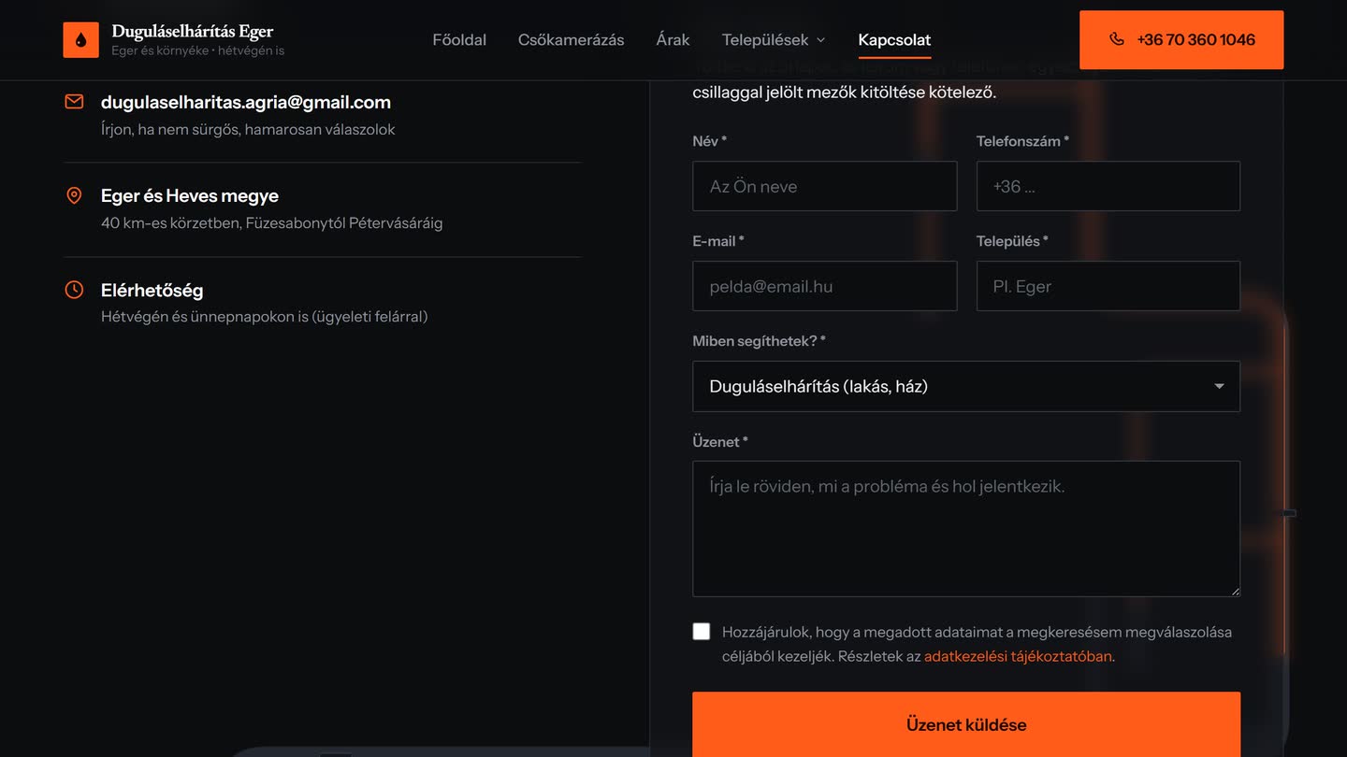Click the Üzenet * field label
Image resolution: width=1347 pixels, height=757 pixels.
tap(720, 441)
